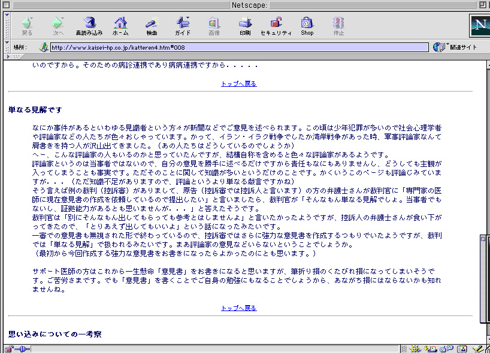
Task: Click the Forward (次へ) arrow button
Action: coord(58,26)
